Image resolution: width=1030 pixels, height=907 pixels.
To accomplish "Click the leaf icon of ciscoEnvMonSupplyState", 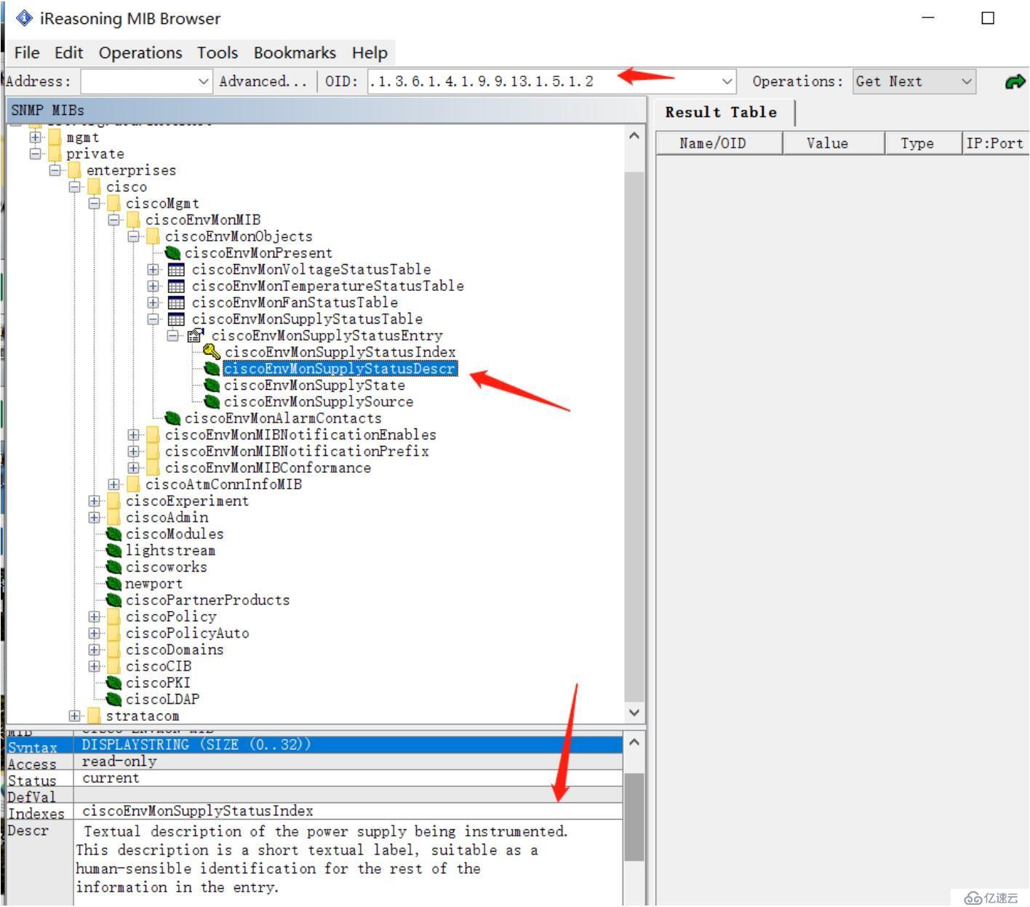I will pos(212,385).
